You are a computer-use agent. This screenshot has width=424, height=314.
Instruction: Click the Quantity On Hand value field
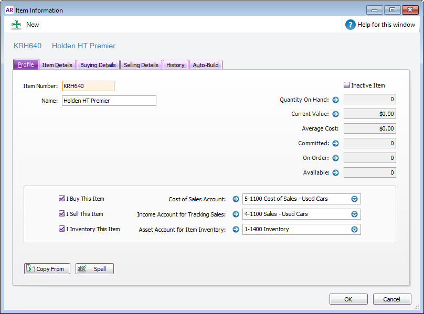(x=369, y=99)
